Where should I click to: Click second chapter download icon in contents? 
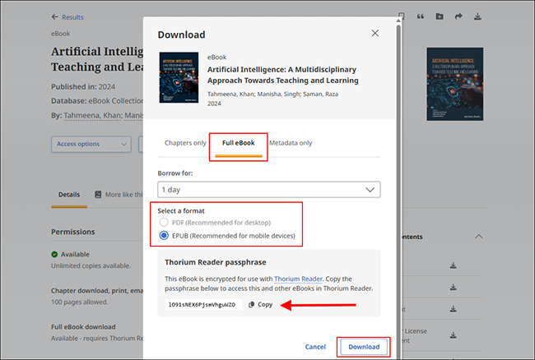454,287
